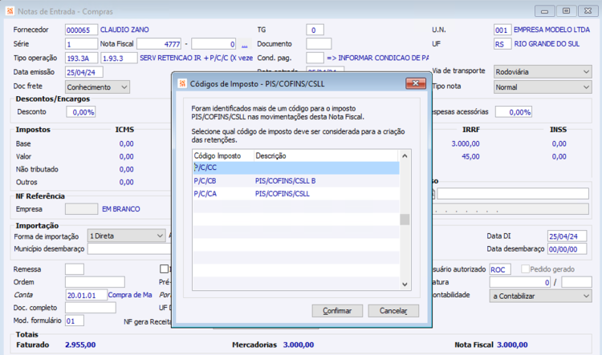
Task: Close the Notas de Entrada window
Action: pos(588,11)
